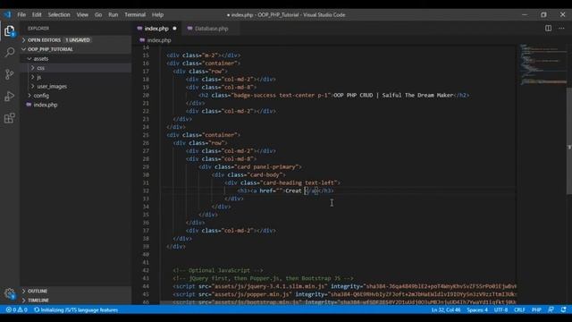This screenshot has height=322, width=572.
Task: Click the vertical editor scrollbar
Action: [x=568, y=141]
